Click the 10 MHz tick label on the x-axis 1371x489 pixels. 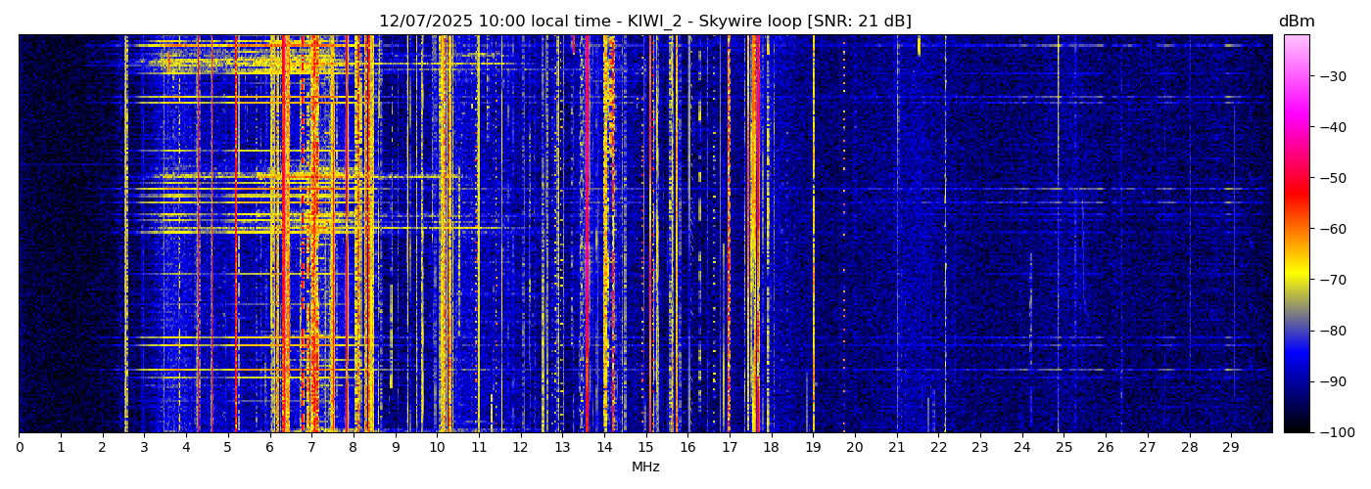click(437, 448)
